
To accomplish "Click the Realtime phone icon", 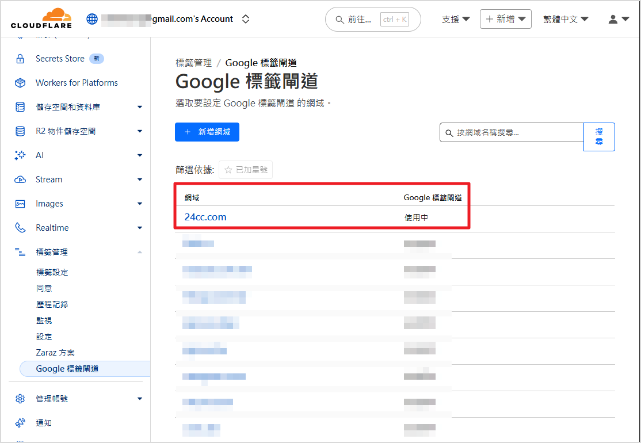I will pos(20,228).
